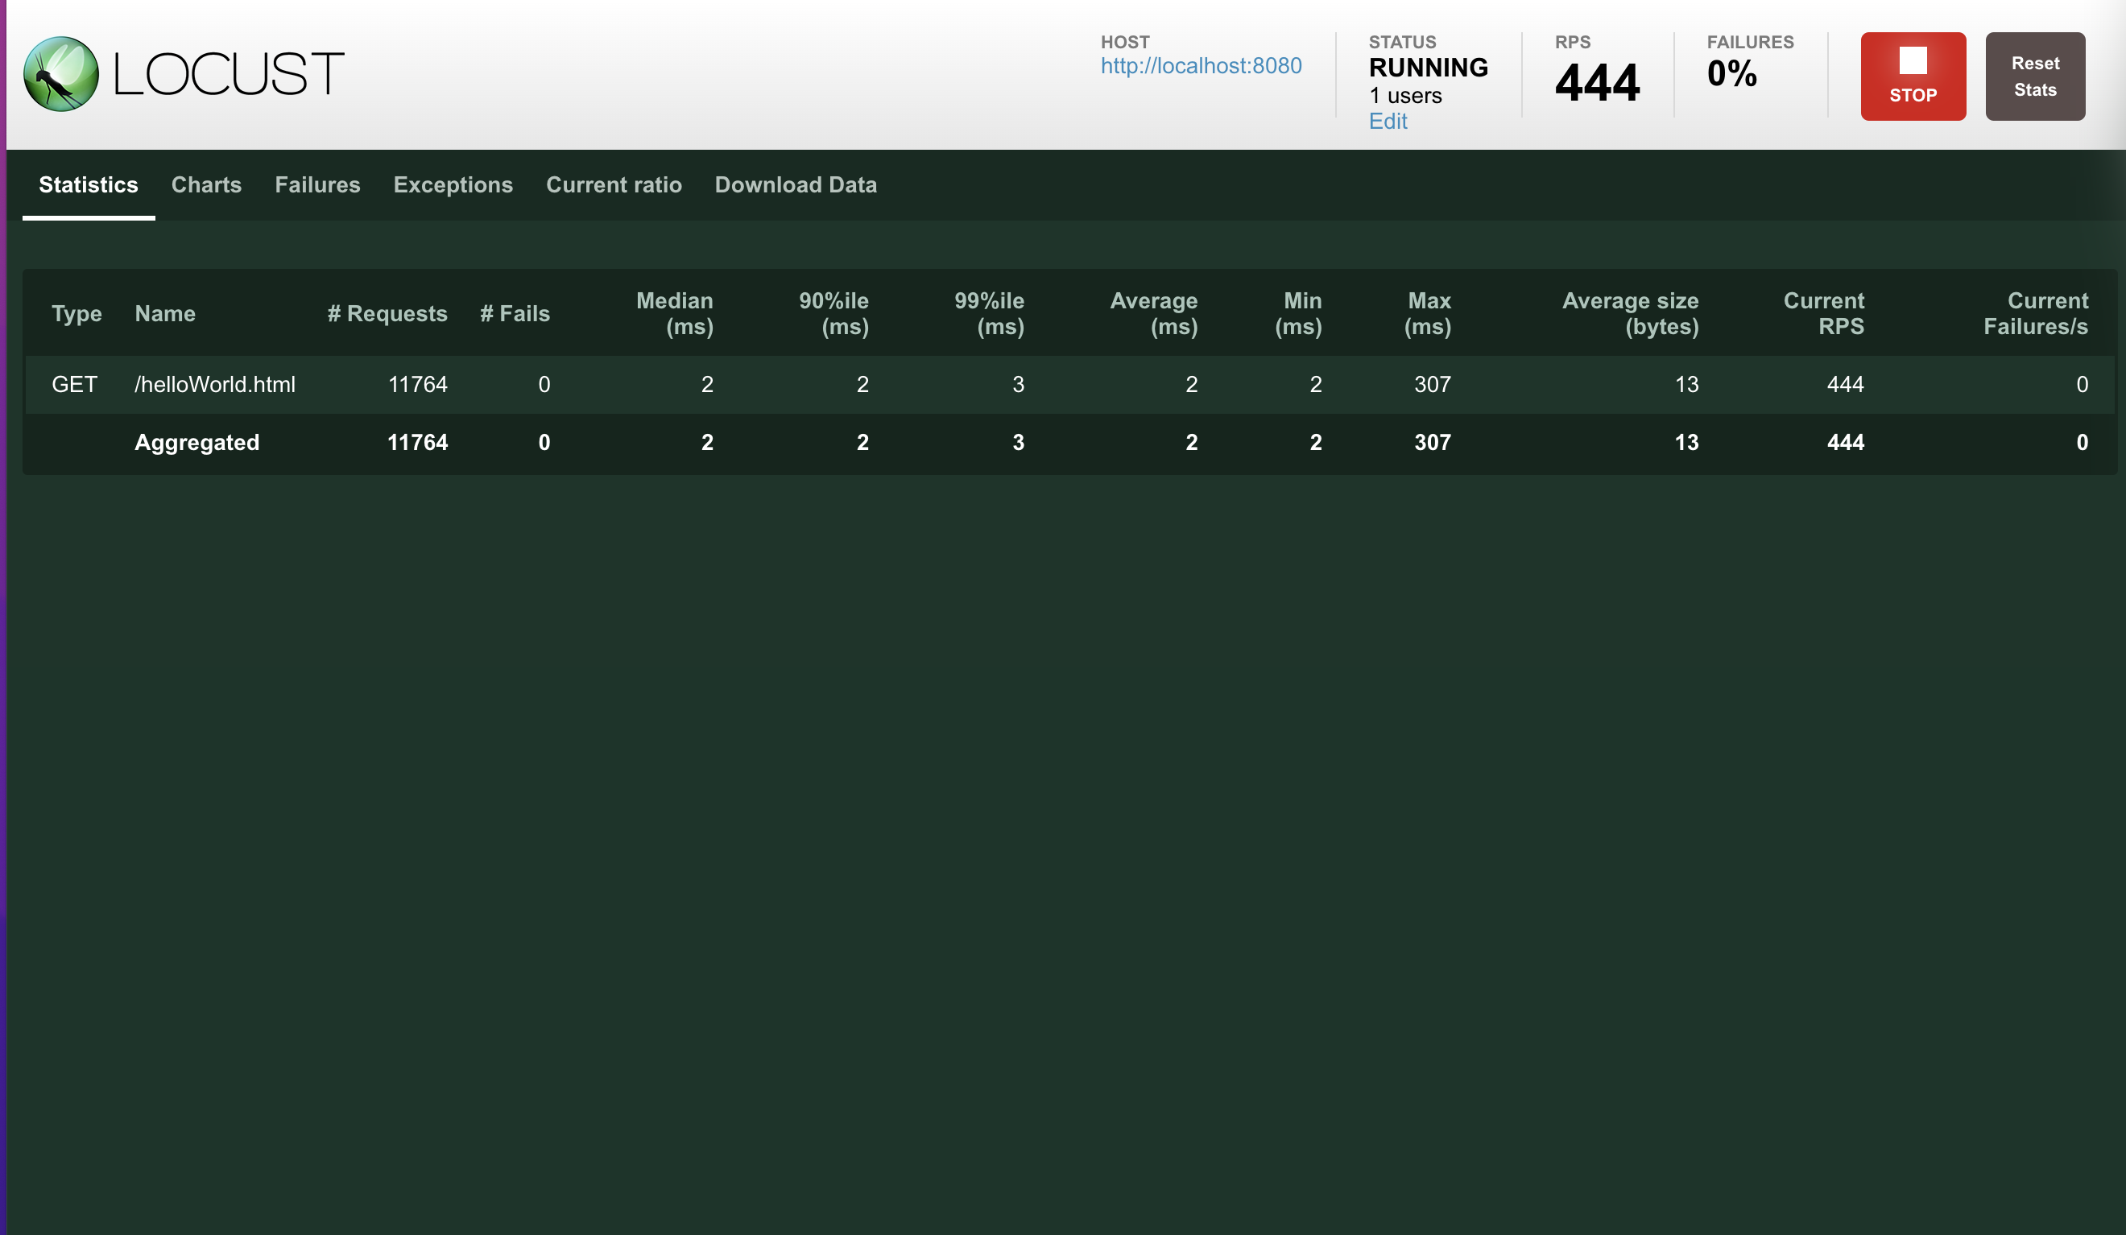Click the Median (ms) column header

click(x=674, y=314)
